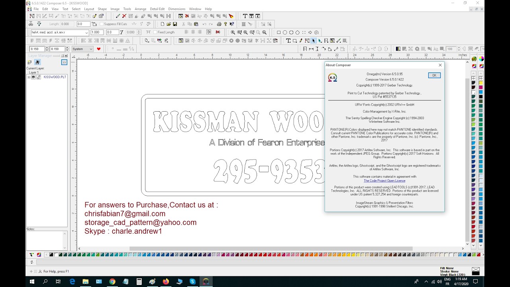The image size is (510, 287).
Task: Open the Dimensions menu
Action: 177,9
